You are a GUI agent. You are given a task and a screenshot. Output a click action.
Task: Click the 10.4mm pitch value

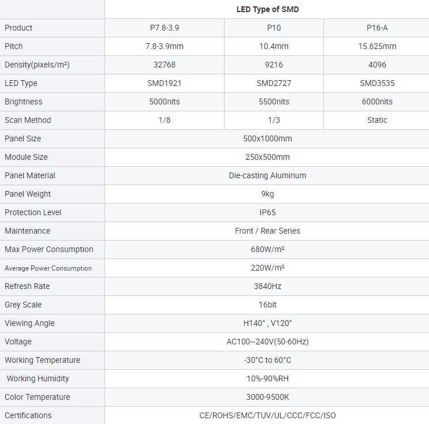coord(274,46)
